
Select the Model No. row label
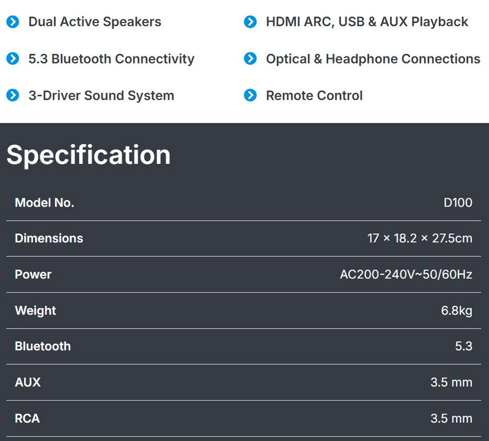pos(44,202)
